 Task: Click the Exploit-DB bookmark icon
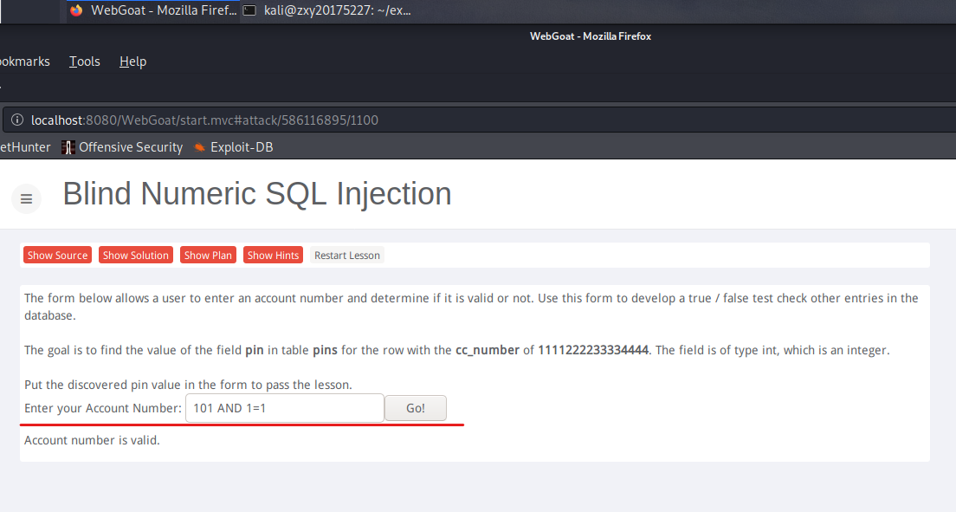[199, 147]
